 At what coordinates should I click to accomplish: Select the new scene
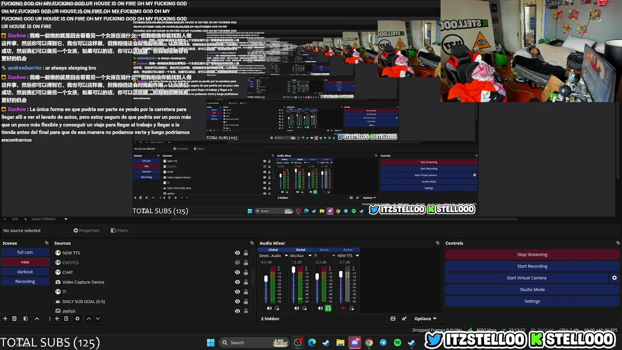pyautogui.click(x=25, y=262)
